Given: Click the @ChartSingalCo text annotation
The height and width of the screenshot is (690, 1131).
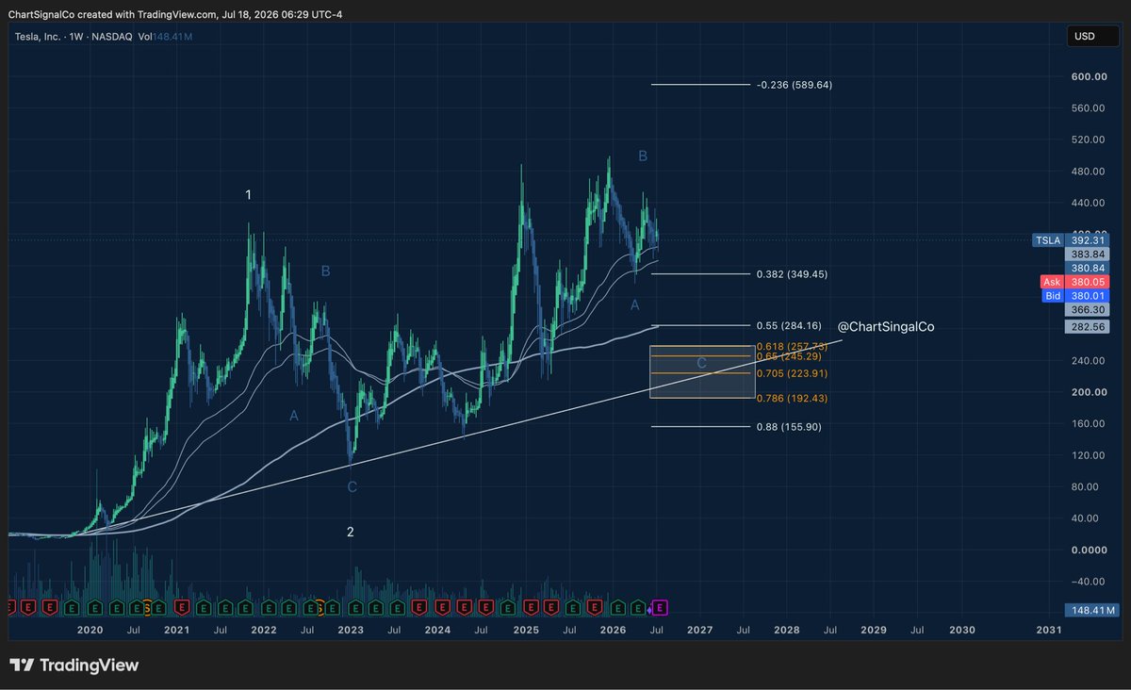Looking at the screenshot, I should pos(886,326).
